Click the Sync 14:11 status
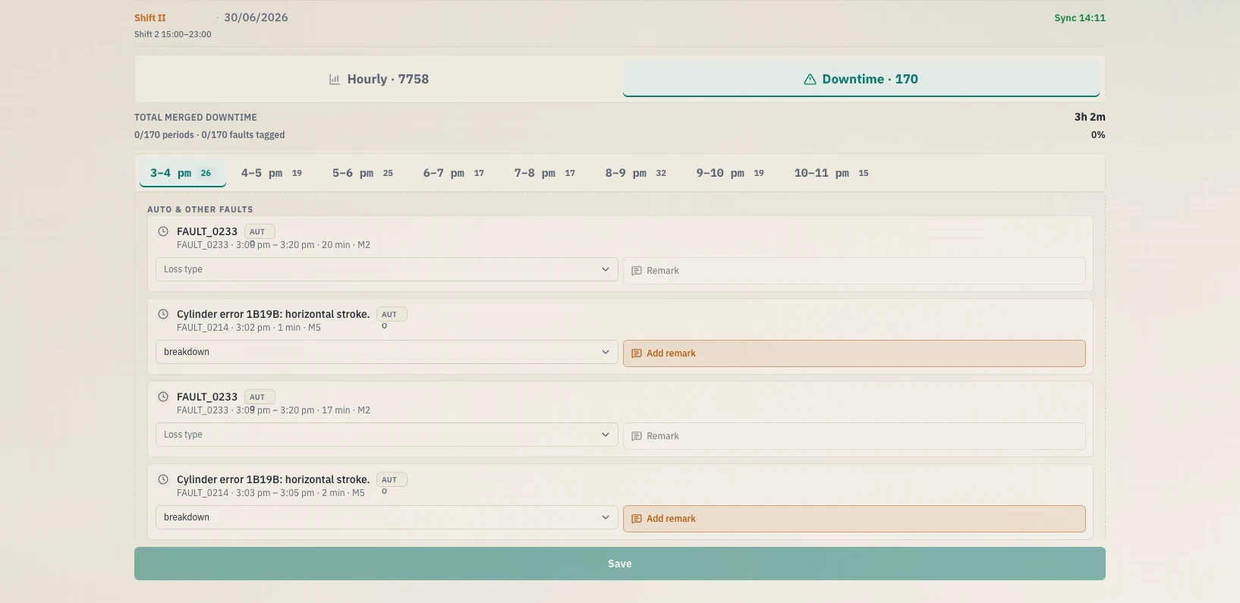The height and width of the screenshot is (603, 1240). (x=1080, y=17)
